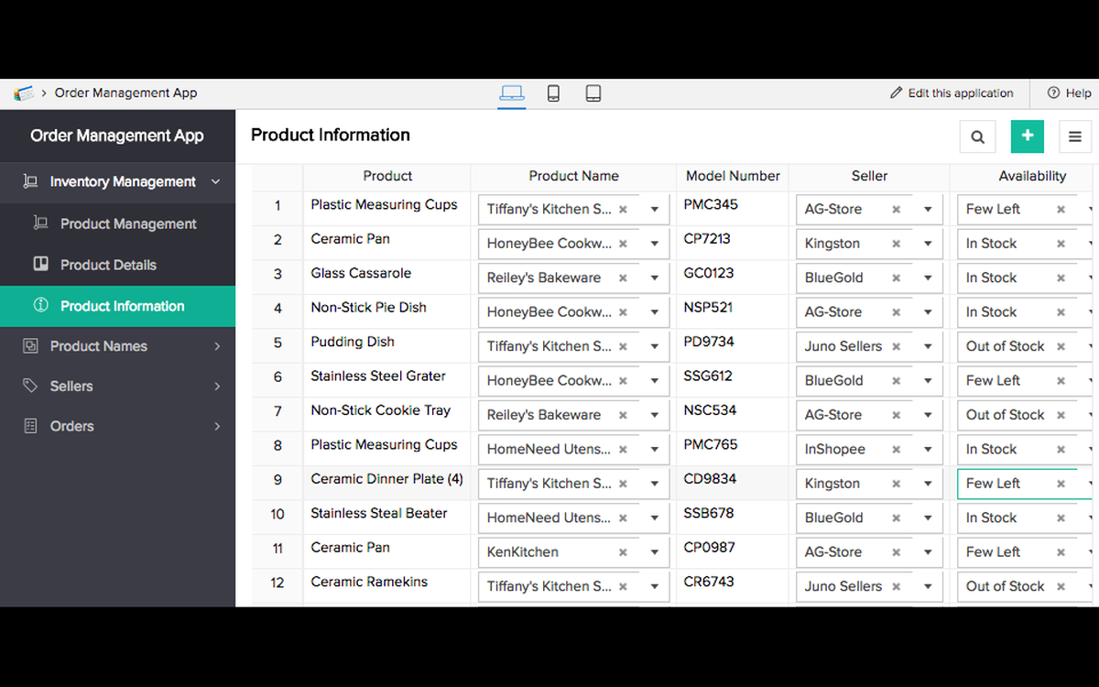Select model number cell CD9834
The height and width of the screenshot is (687, 1099).
(710, 479)
